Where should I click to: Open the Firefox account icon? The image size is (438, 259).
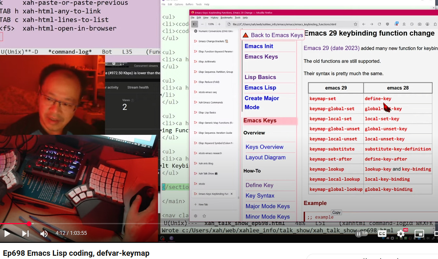pyautogui.click(x=427, y=24)
